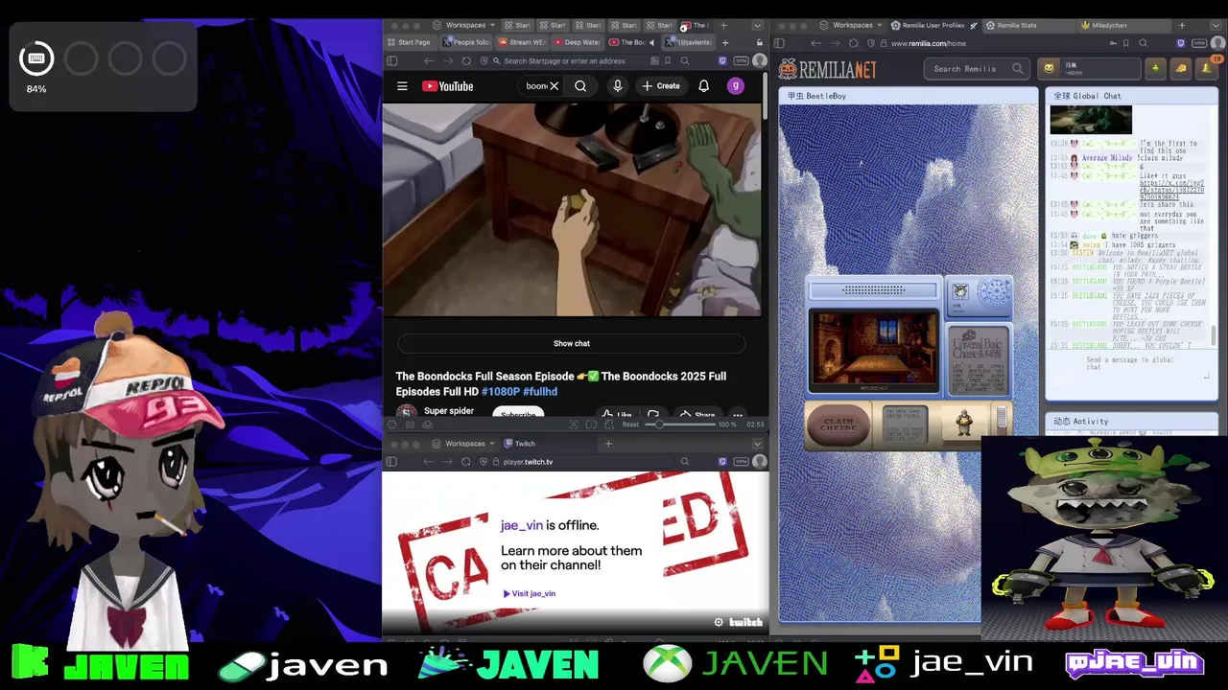Open Remilia notifications bell with badge

pos(1206,68)
